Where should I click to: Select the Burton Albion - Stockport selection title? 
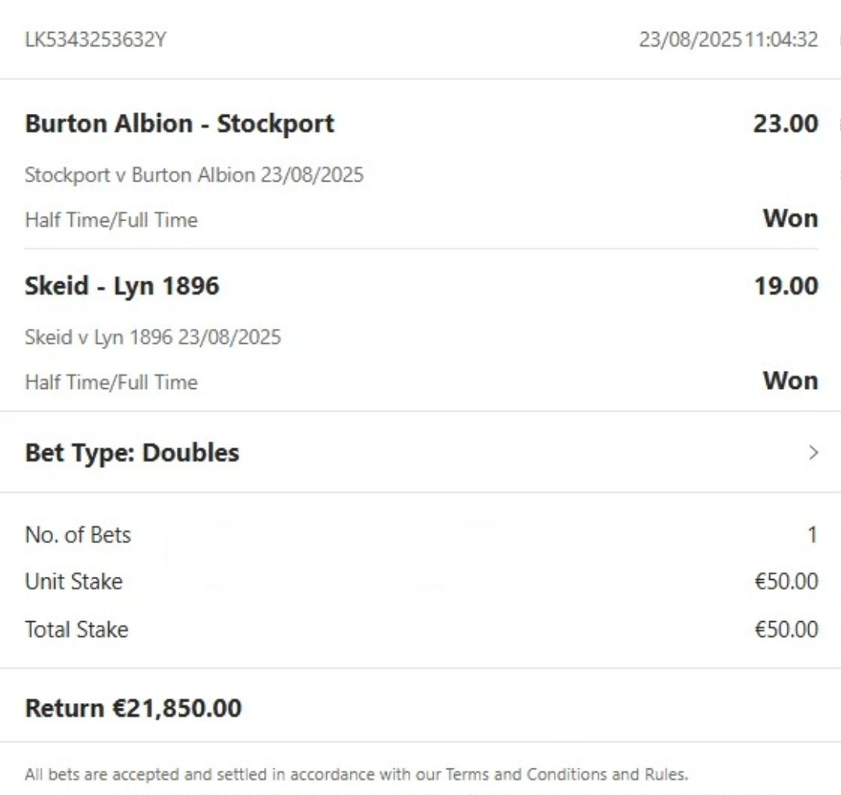180,124
